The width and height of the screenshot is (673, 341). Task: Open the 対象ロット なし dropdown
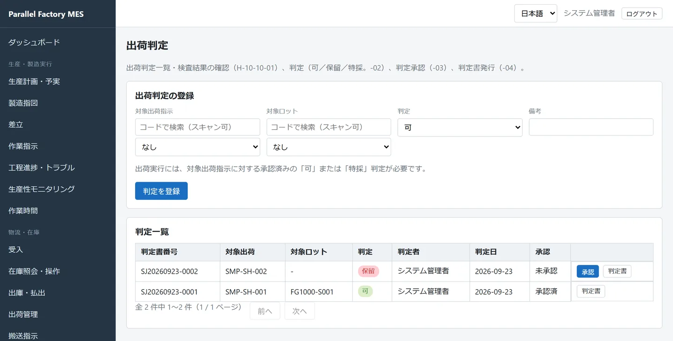click(x=329, y=147)
